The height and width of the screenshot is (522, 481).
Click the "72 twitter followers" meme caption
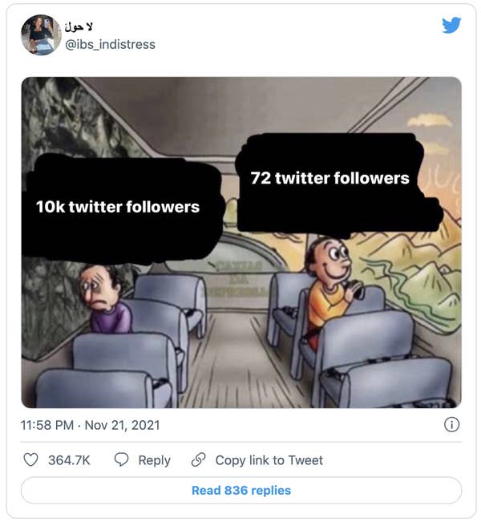(x=329, y=178)
